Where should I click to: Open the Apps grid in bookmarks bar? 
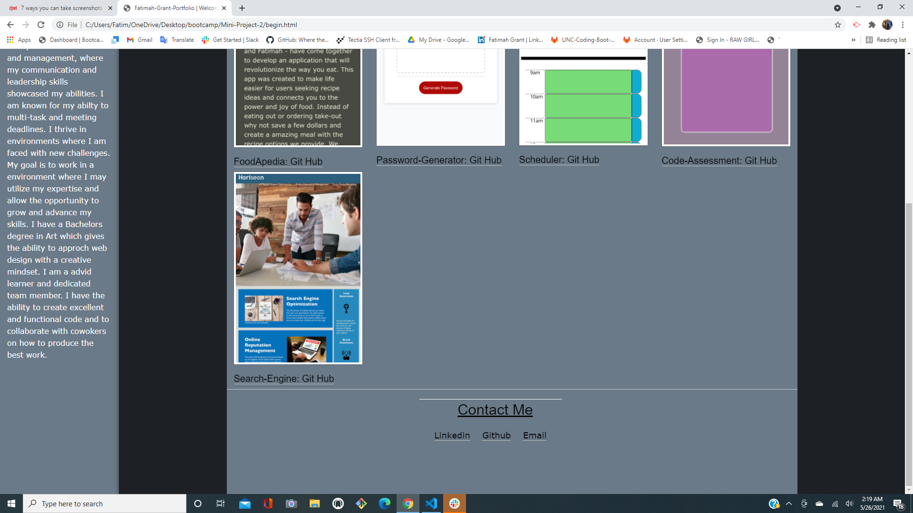[x=19, y=40]
